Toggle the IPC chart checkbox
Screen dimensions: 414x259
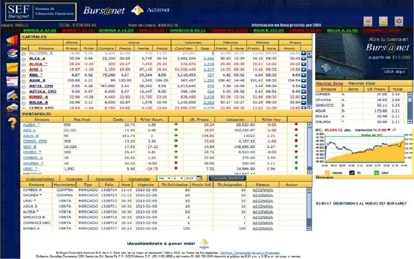click(x=352, y=172)
